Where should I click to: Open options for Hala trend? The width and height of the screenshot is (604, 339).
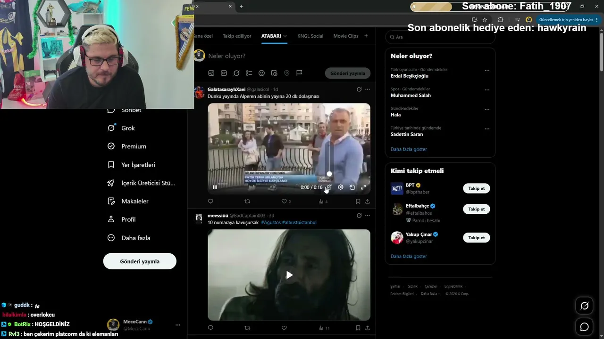coord(487,109)
